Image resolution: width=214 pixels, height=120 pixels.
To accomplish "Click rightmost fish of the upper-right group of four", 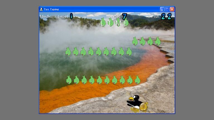I will click(158, 41).
